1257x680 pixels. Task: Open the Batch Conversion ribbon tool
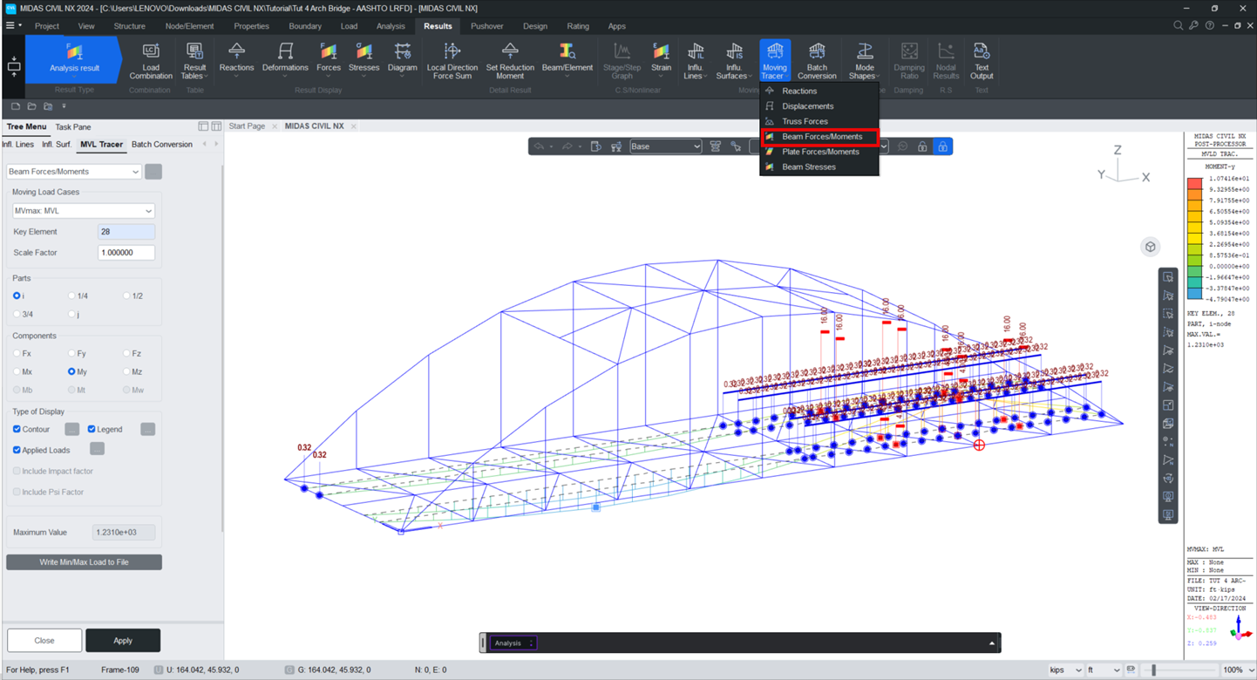817,61
